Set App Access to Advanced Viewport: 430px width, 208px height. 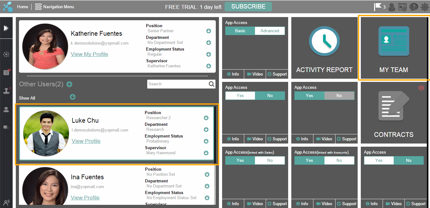click(270, 31)
